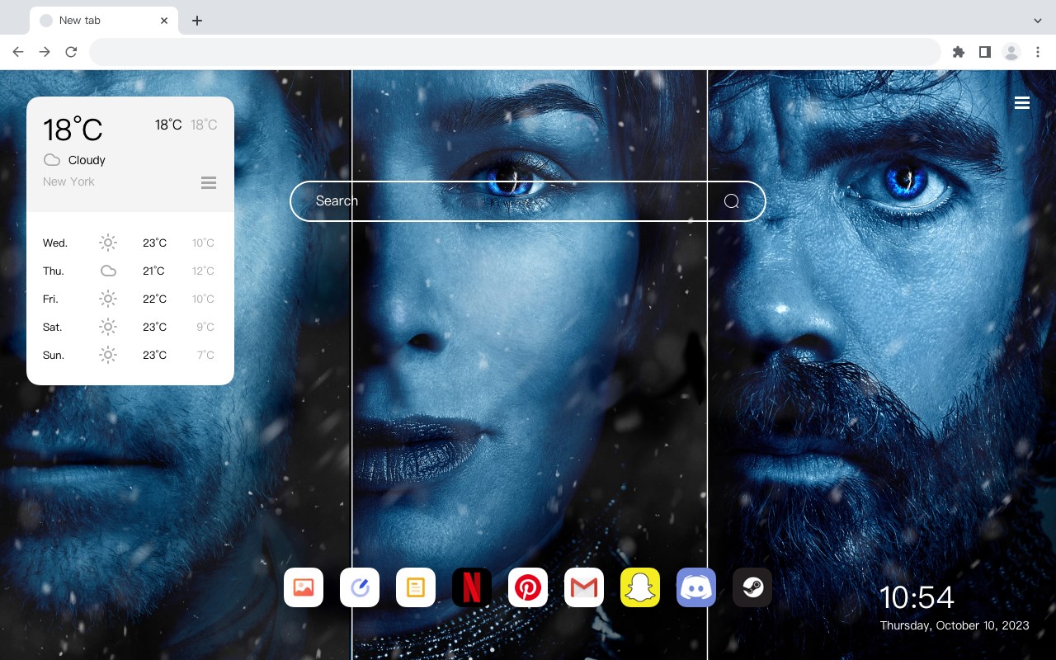Click Thursday's cloud forecast icon
The width and height of the screenshot is (1056, 660).
click(x=108, y=271)
